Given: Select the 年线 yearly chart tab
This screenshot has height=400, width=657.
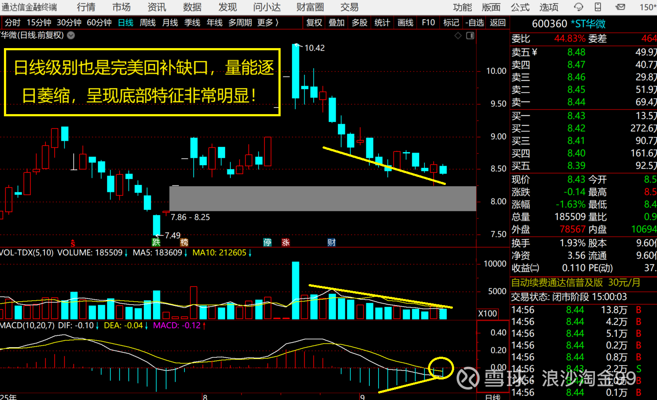Looking at the screenshot, I should [215, 22].
